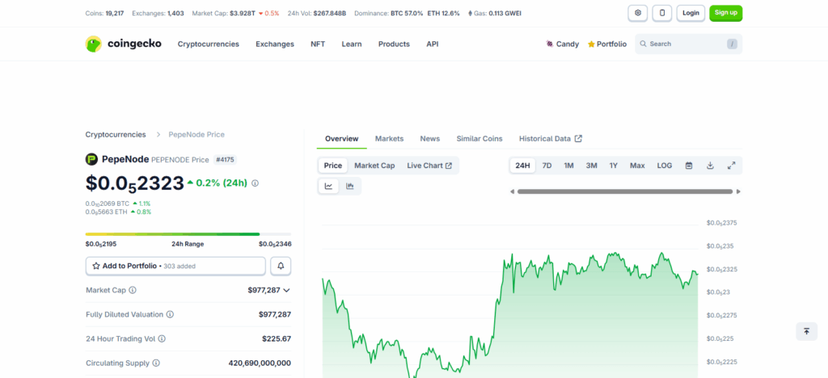Click the mobile app phone icon
Viewport: 828px width, 378px height.
tap(662, 13)
